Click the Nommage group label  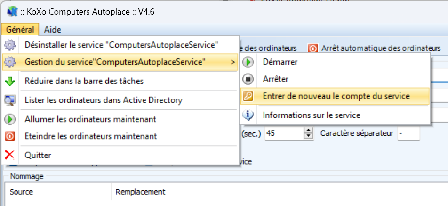pos(27,176)
